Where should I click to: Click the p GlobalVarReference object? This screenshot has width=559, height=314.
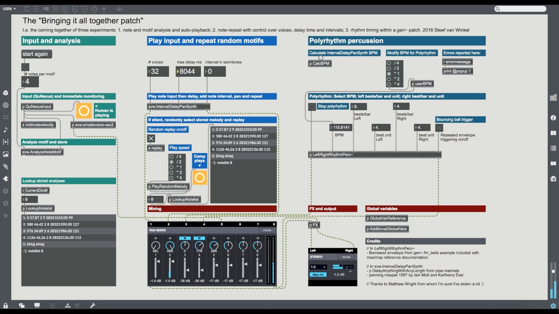tap(387, 218)
